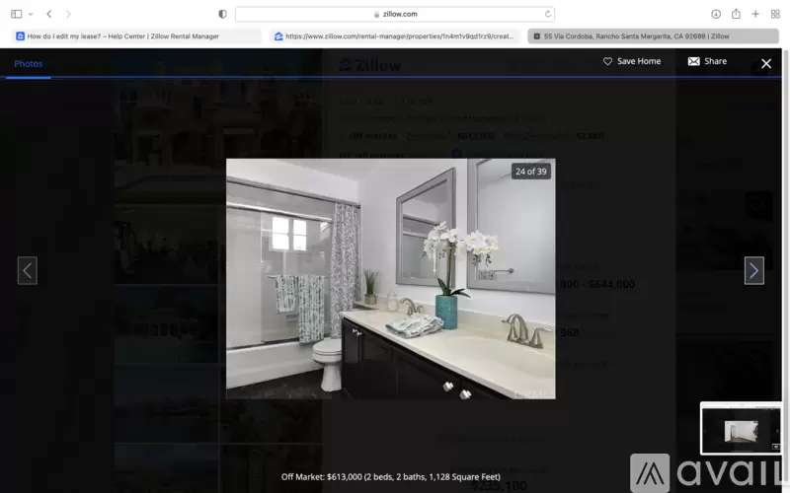Click the envelope icon beside Share
The image size is (790, 493).
click(694, 61)
